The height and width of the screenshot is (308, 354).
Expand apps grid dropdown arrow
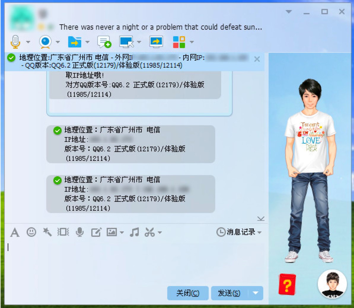[x=192, y=42]
